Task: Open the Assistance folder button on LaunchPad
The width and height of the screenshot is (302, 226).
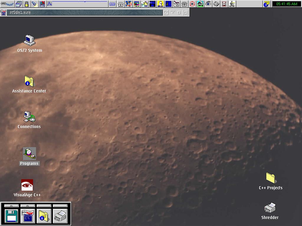Action: coord(44,216)
